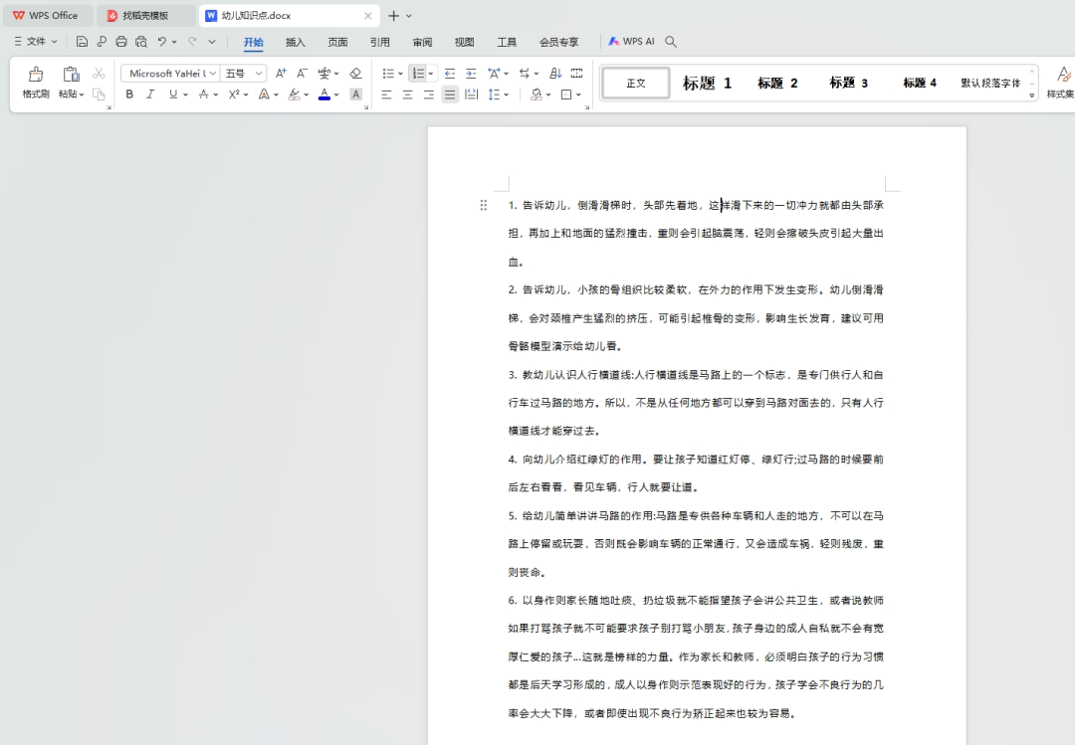Viewport: 1075px width, 745px height.
Task: Open Print Preview
Action: pyautogui.click(x=142, y=42)
